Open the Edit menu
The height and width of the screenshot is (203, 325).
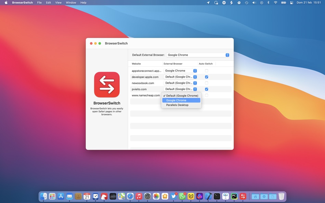point(48,3)
